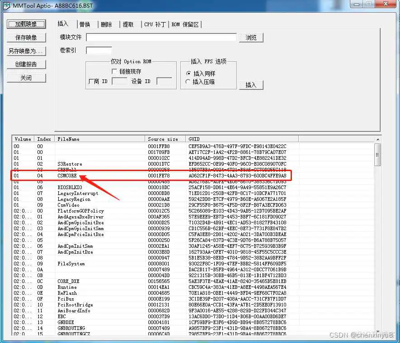This screenshot has height=343, width=400.
Task: Click the 加载映像 load image button
Action: pyautogui.click(x=26, y=23)
